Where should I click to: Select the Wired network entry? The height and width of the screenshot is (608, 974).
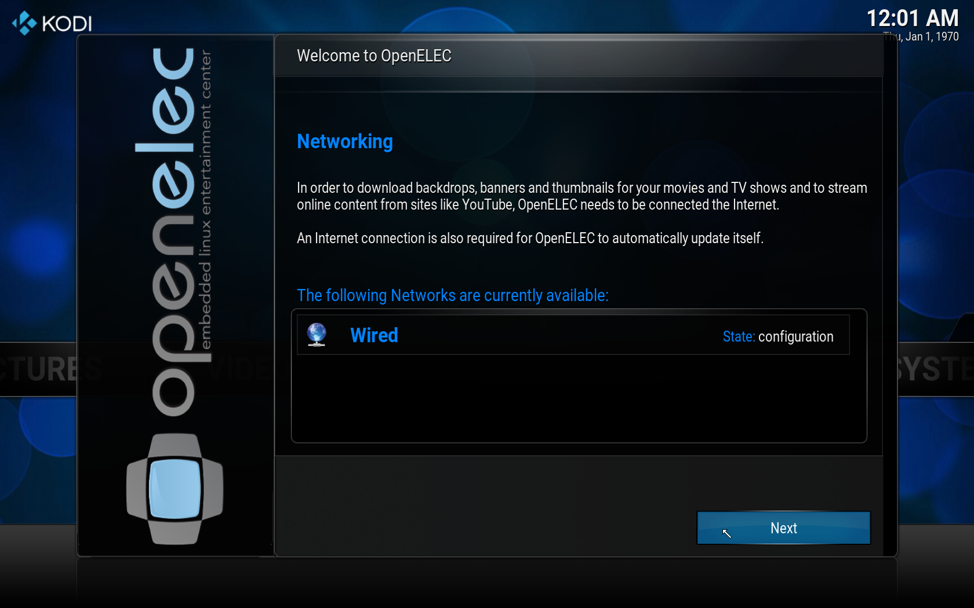pos(573,335)
